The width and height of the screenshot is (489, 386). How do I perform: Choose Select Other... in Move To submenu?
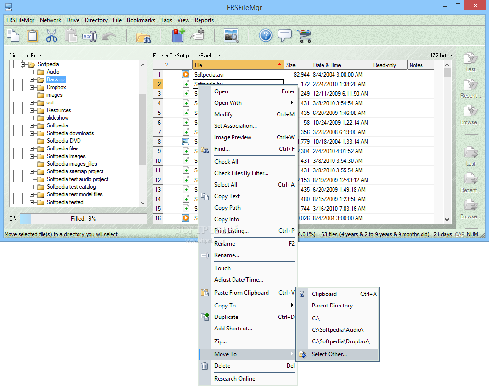coord(338,354)
